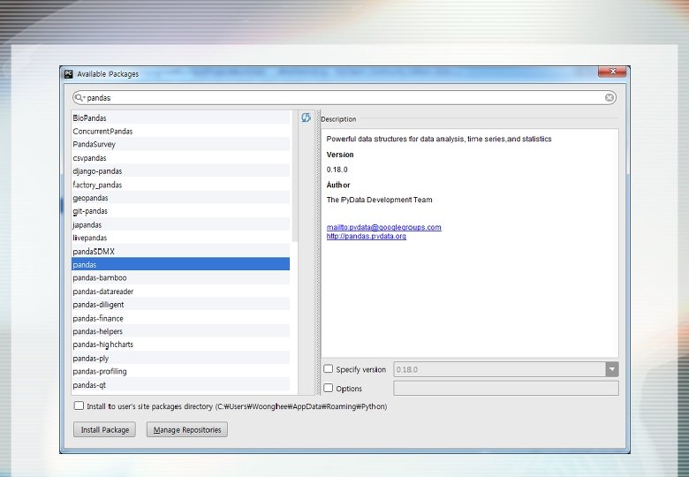Select pandas-qt in the package list

[x=180, y=385]
